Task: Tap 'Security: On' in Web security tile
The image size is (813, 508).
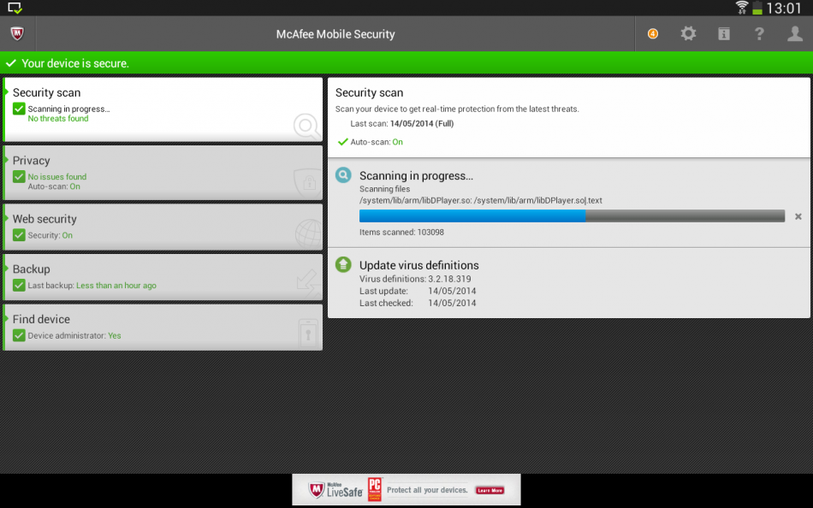Action: point(50,235)
